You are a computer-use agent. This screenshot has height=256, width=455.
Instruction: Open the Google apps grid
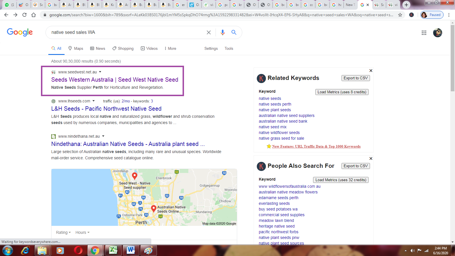click(424, 33)
